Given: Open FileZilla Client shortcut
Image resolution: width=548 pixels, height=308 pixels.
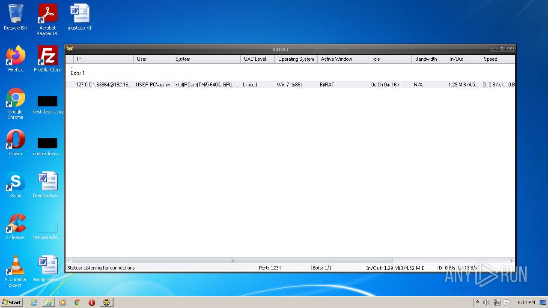Looking at the screenshot, I should (x=48, y=59).
